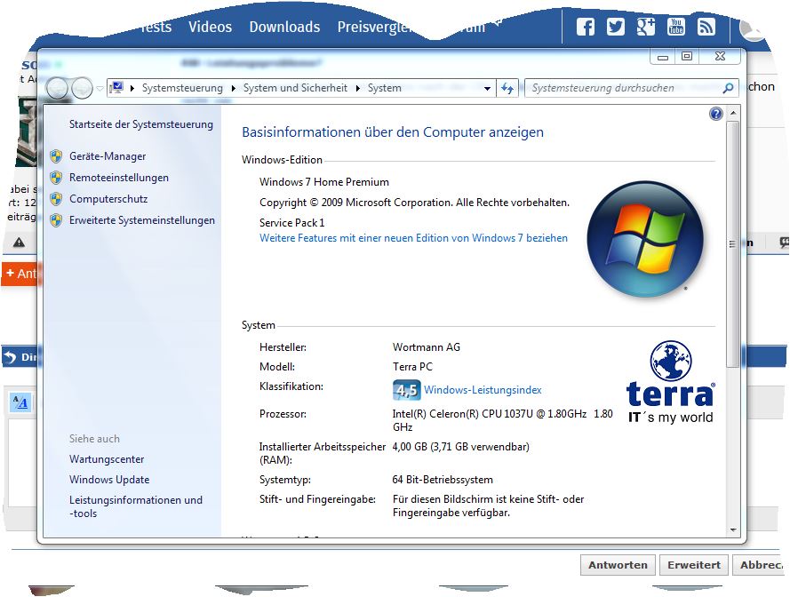
Task: Click the 'Terra PC' model value
Action: pyautogui.click(x=412, y=367)
